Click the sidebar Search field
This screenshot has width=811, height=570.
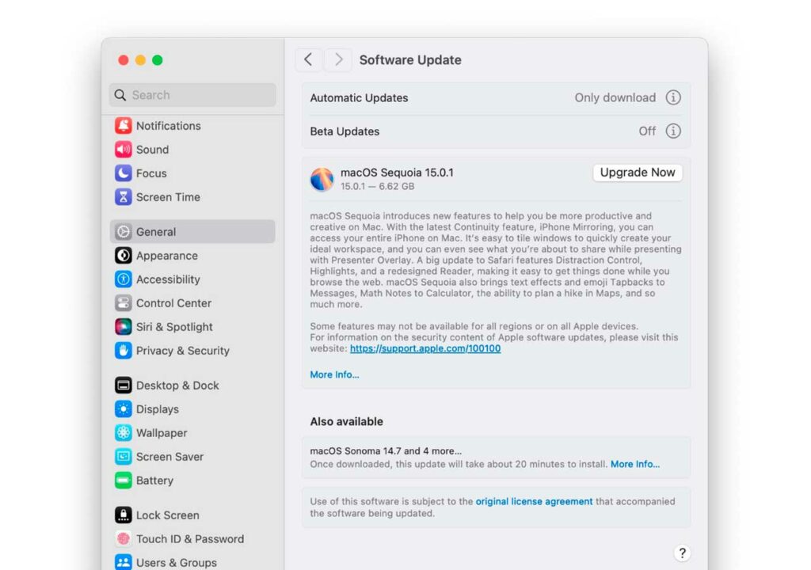click(192, 95)
